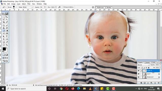162x91 pixels.
Task: Open Chrome from the taskbar
Action: [x=61, y=89]
